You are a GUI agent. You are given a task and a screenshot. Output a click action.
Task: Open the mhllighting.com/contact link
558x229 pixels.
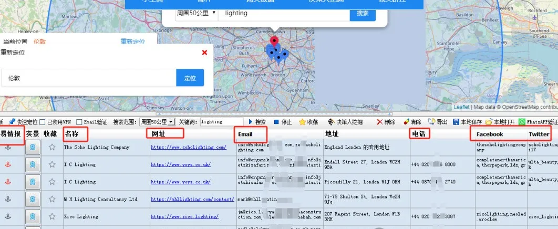(192, 199)
